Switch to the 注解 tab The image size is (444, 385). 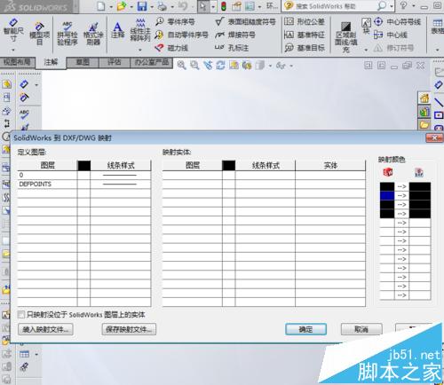[51, 62]
